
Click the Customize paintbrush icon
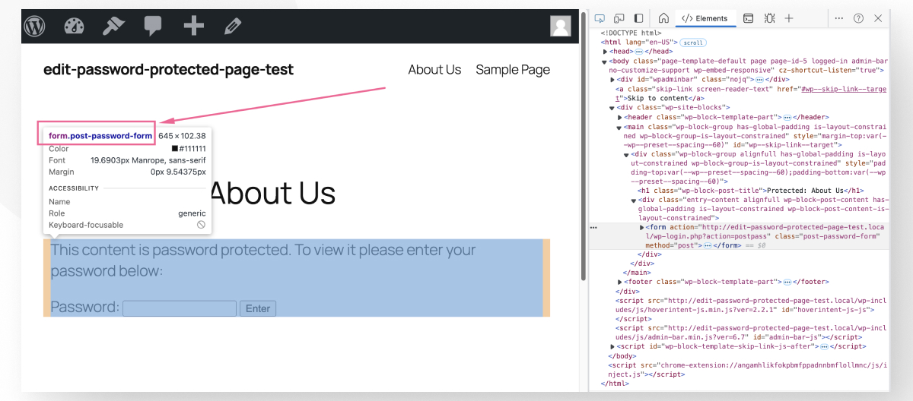tap(113, 27)
